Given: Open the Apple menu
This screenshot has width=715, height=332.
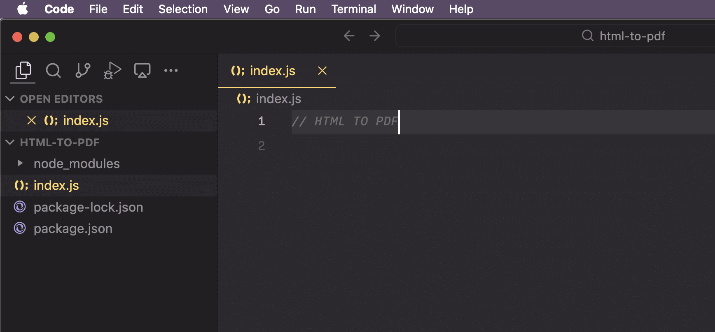Looking at the screenshot, I should [x=23, y=9].
